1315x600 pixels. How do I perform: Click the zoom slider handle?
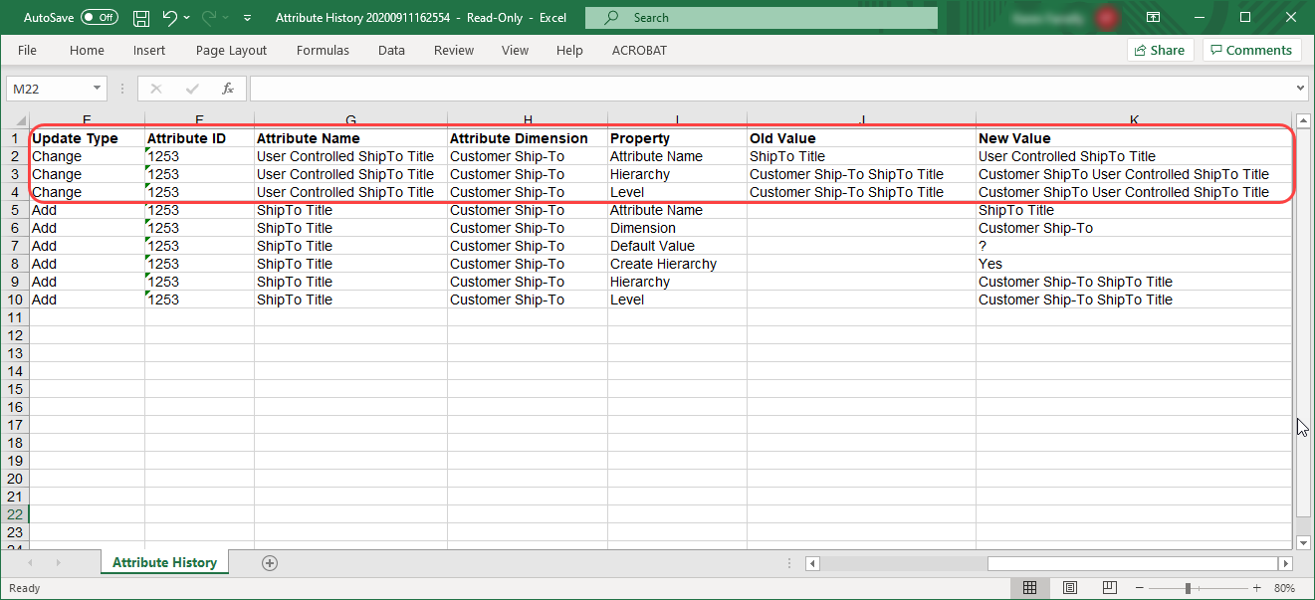coord(1188,588)
